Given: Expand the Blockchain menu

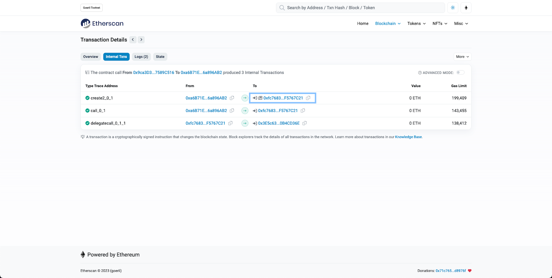Looking at the screenshot, I should (x=388, y=23).
